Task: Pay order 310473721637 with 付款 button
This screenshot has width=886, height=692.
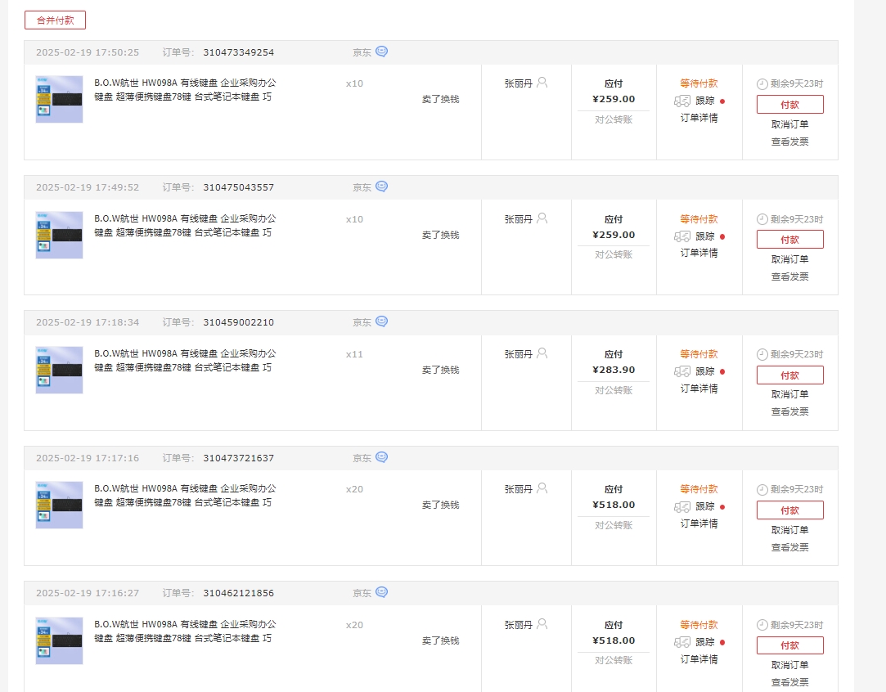Action: click(790, 510)
